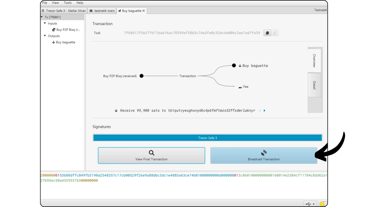This screenshot has width=368, height=207.
Task: Copy the transaction ID to clipboard
Action: pyautogui.click(x=267, y=33)
